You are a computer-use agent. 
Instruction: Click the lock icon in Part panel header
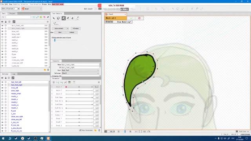(6, 22)
